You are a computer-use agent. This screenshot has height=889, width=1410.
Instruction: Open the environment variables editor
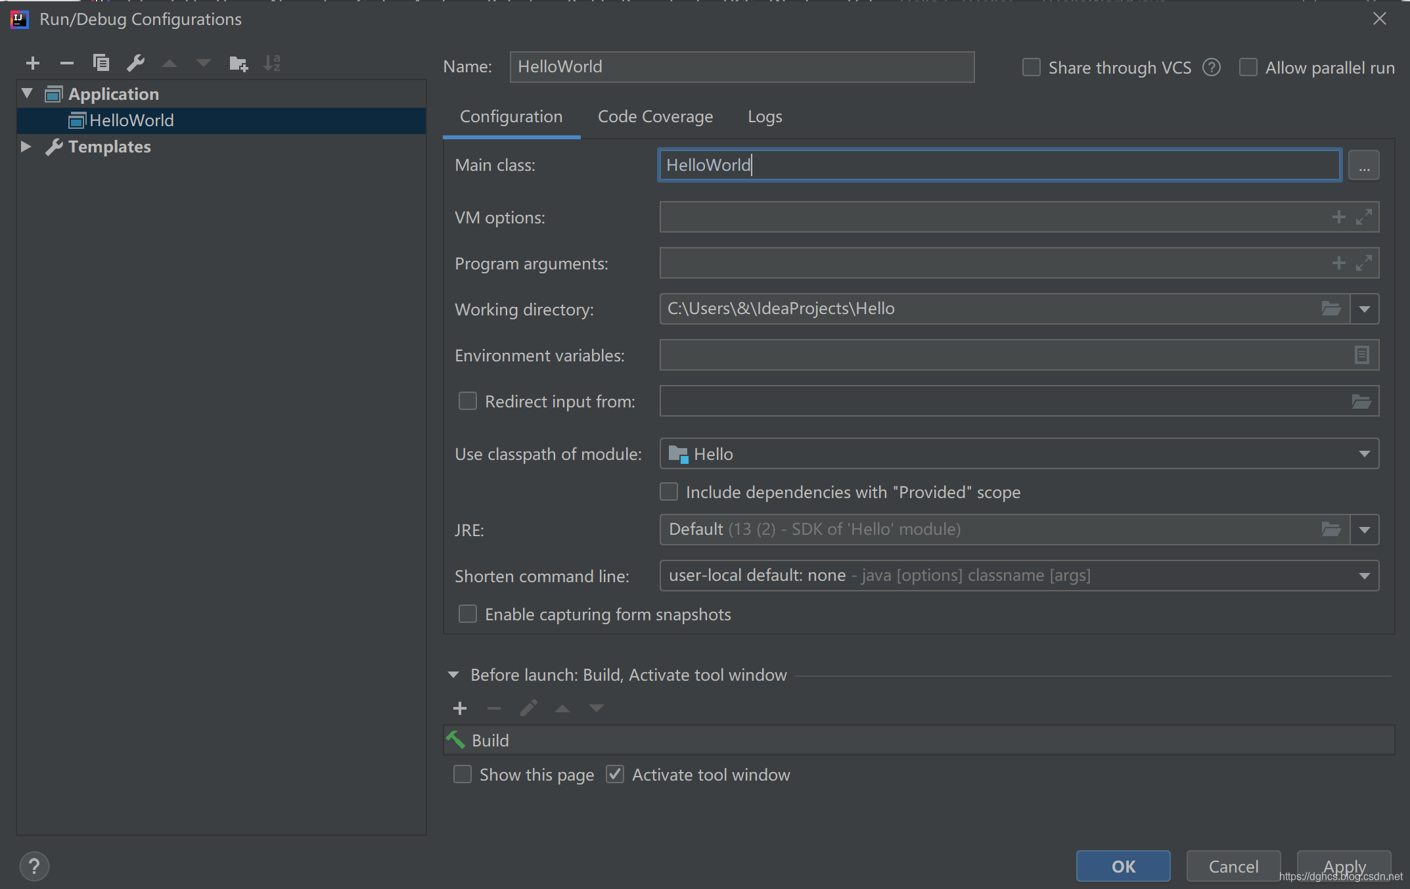pos(1361,355)
